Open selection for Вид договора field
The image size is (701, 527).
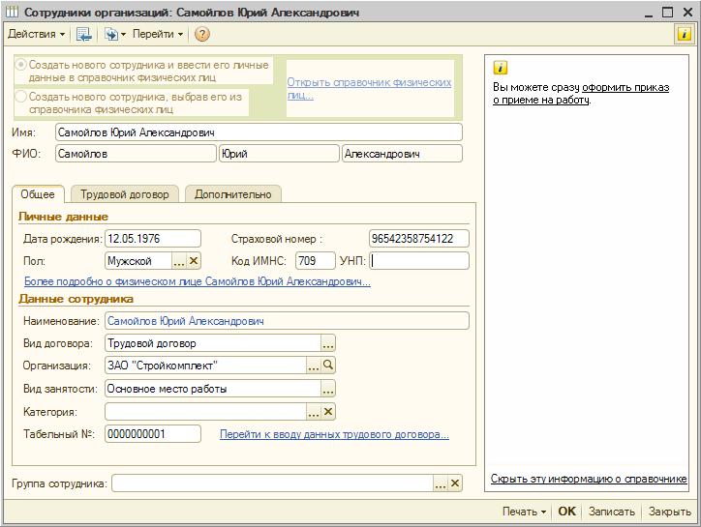(x=328, y=343)
